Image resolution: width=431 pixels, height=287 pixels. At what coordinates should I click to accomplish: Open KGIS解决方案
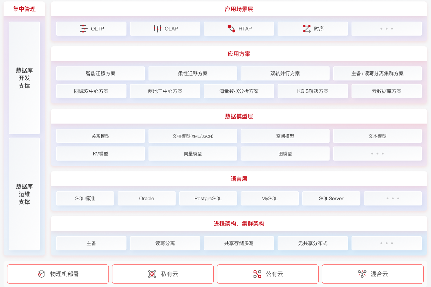tap(313, 91)
